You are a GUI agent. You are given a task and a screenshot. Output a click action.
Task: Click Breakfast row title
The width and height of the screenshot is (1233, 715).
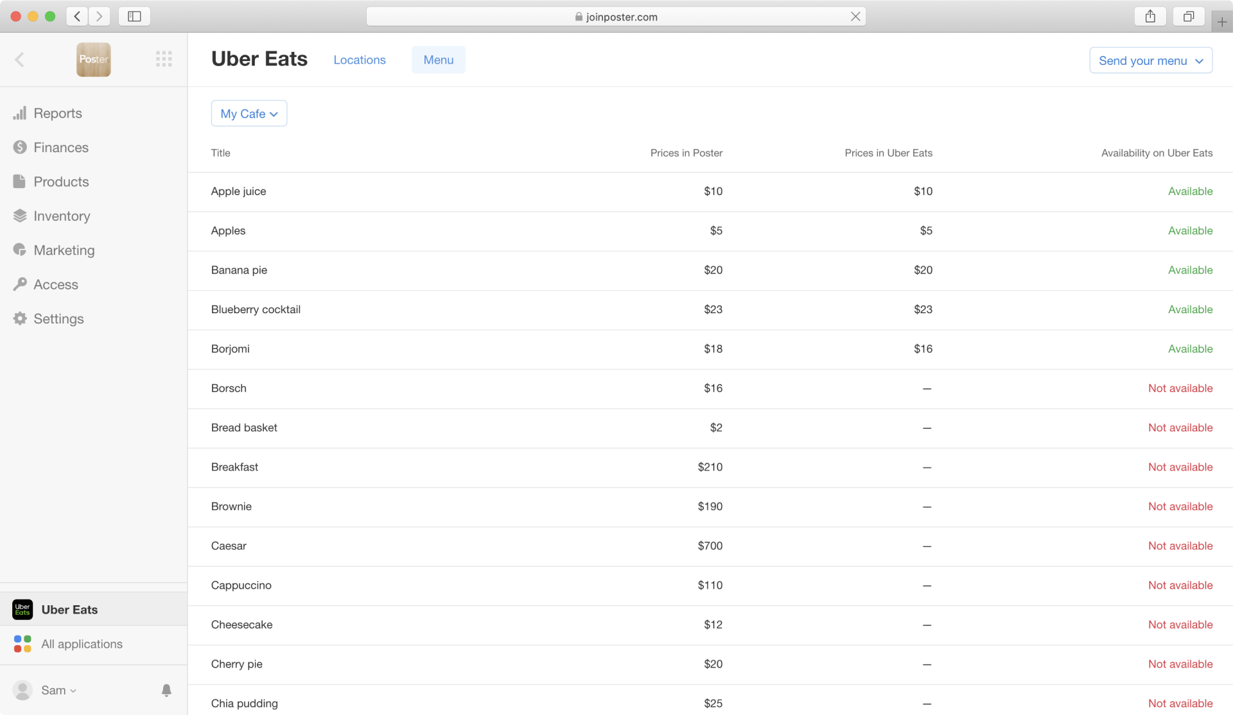click(234, 467)
